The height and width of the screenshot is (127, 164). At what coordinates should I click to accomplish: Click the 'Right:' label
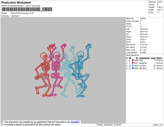click(129, 31)
